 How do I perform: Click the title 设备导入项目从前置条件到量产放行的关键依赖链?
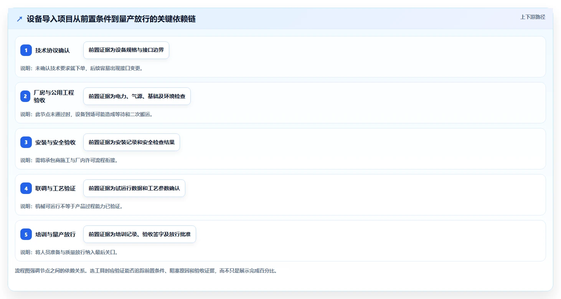[x=111, y=19]
